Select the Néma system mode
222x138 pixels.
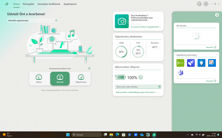(x=39, y=78)
